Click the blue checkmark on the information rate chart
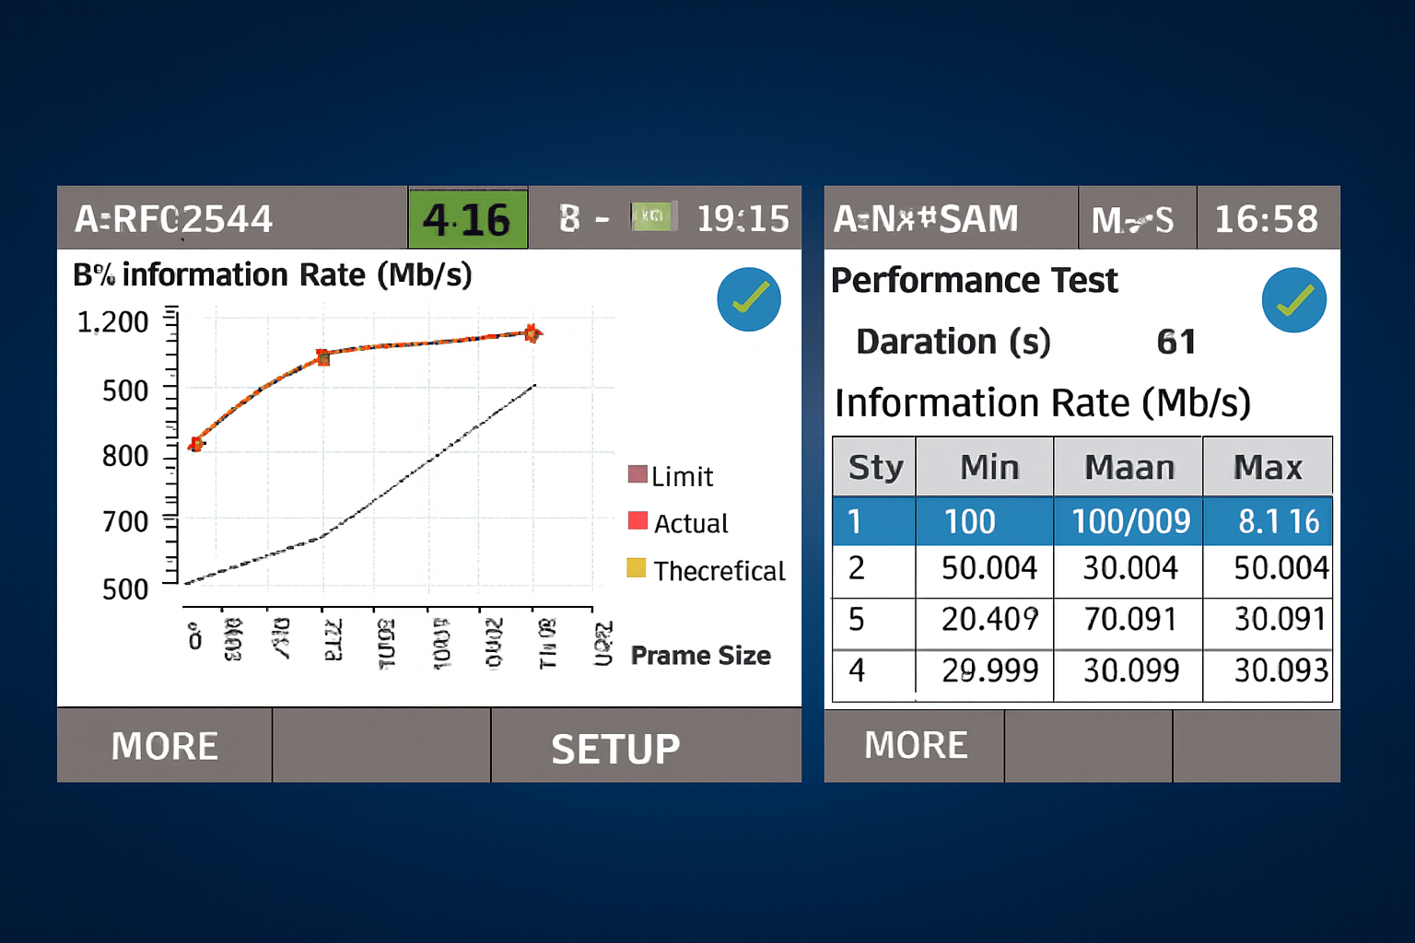 [x=748, y=299]
